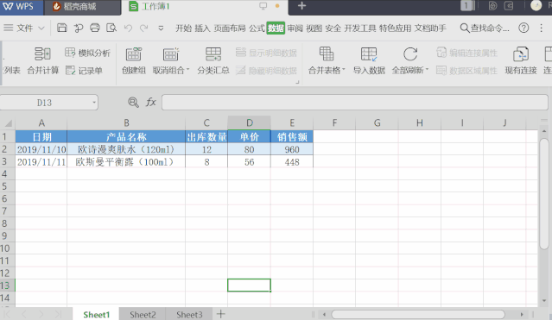Select the 销售额 header cell
Image resolution: width=552 pixels, height=320 pixels.
coord(292,137)
